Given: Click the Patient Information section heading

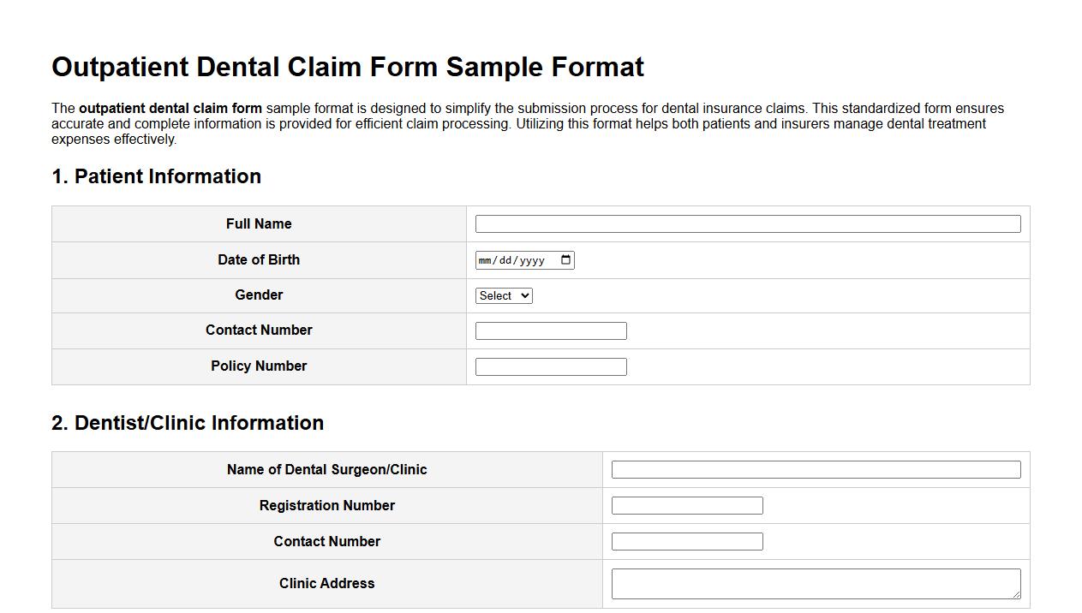Looking at the screenshot, I should tap(157, 176).
